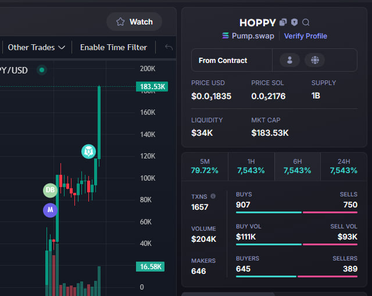Click the BUYERS count 645

[243, 269]
